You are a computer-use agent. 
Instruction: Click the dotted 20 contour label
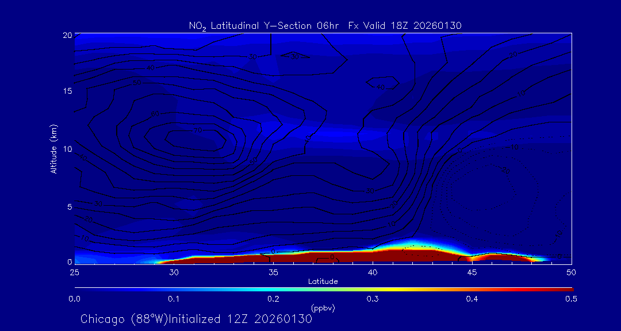click(505, 170)
